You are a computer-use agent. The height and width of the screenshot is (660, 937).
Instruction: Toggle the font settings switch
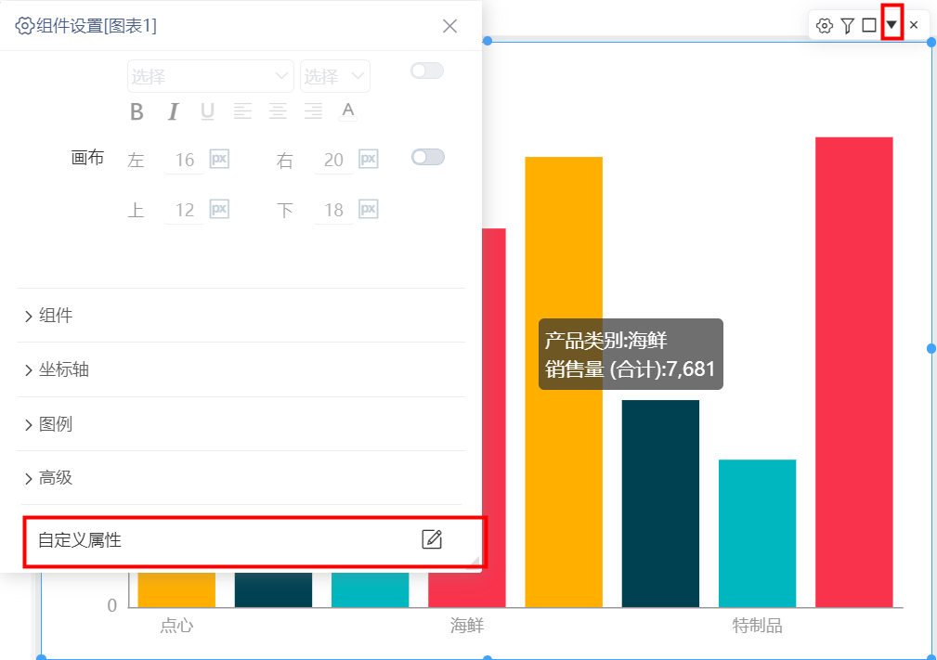pos(427,71)
